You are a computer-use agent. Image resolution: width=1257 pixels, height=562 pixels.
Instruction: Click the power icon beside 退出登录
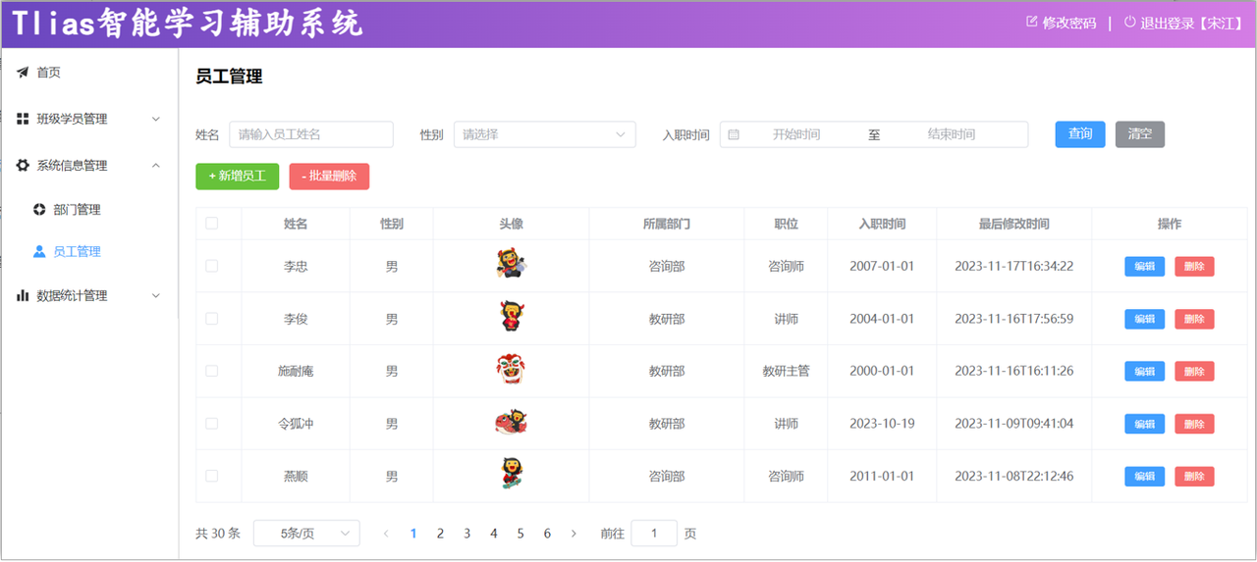click(1129, 22)
